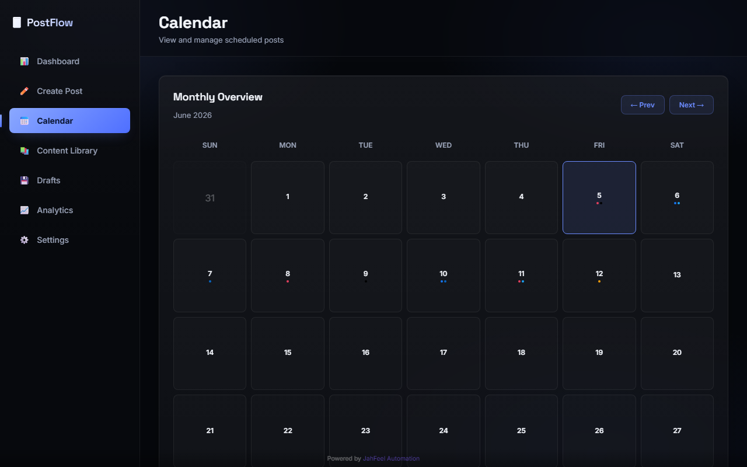Choose day 4 on the calendar
747x467 pixels.
pyautogui.click(x=521, y=197)
